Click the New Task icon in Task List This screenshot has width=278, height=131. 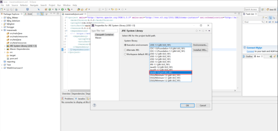(x=263, y=18)
